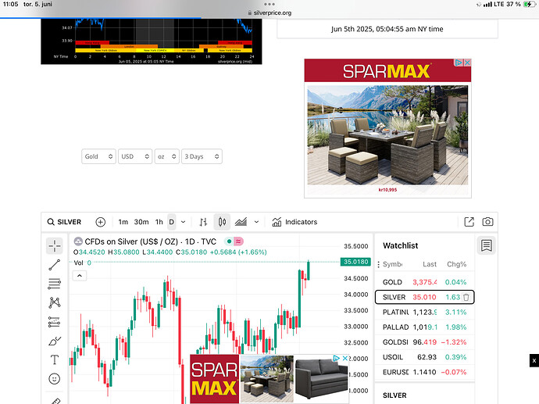Click CFDs on Silver chart title
Viewport: 539px width, 404px height.
click(x=151, y=241)
